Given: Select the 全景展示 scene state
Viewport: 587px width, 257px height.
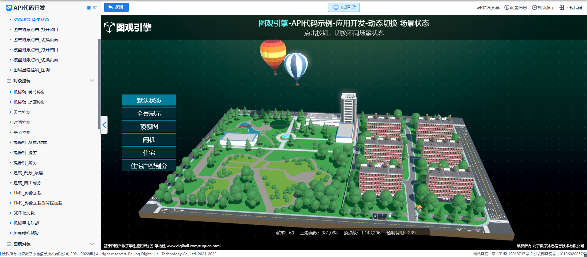Looking at the screenshot, I should point(149,114).
